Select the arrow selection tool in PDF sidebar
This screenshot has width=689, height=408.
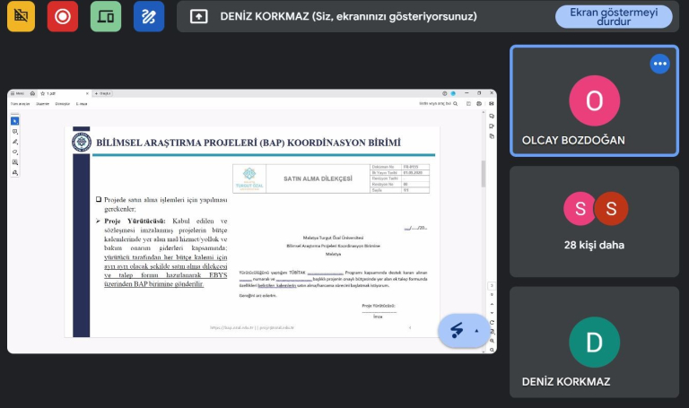(x=14, y=121)
